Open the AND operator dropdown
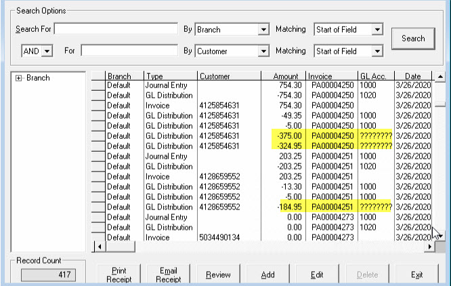The image size is (451, 286). (47, 52)
